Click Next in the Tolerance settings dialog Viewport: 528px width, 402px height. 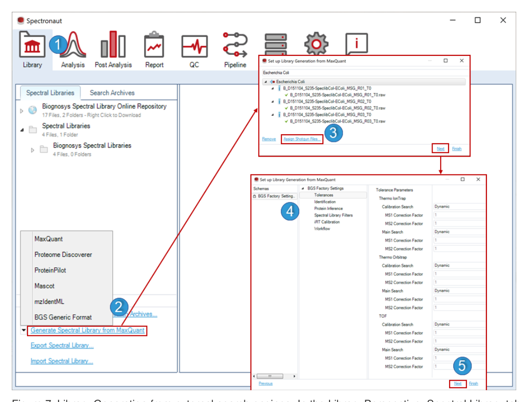pos(458,384)
